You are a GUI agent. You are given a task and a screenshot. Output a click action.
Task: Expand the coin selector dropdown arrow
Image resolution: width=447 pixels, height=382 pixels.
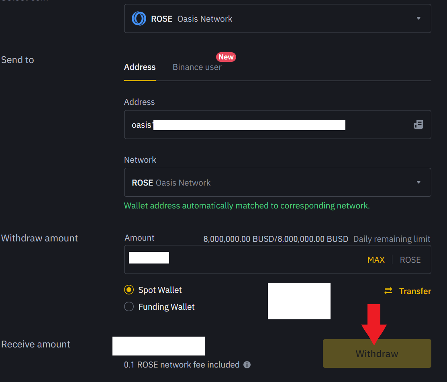pos(418,18)
